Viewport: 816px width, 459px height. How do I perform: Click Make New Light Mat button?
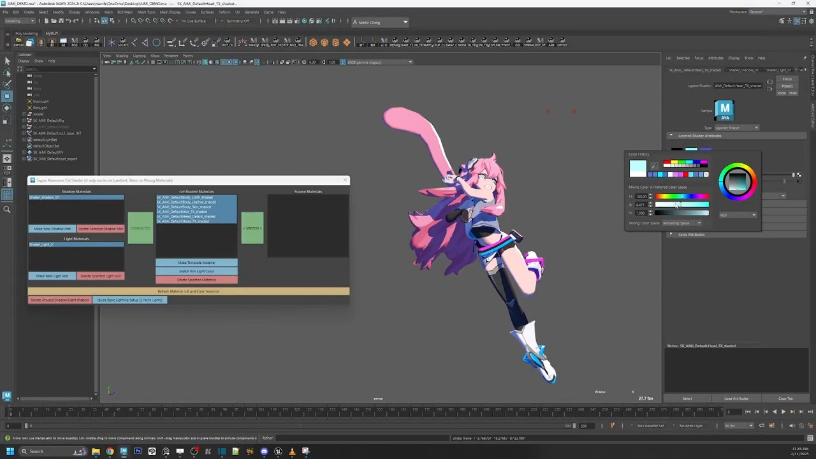(52, 276)
